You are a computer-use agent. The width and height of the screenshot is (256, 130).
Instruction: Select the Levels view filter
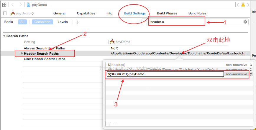click(x=63, y=22)
